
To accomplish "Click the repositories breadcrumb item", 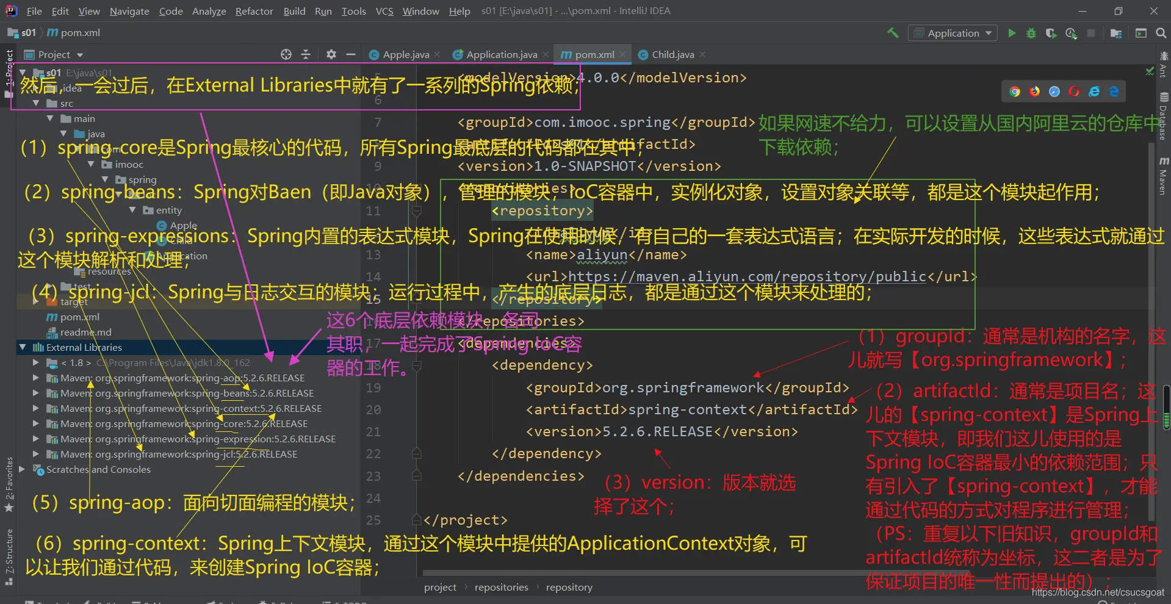I will point(501,587).
